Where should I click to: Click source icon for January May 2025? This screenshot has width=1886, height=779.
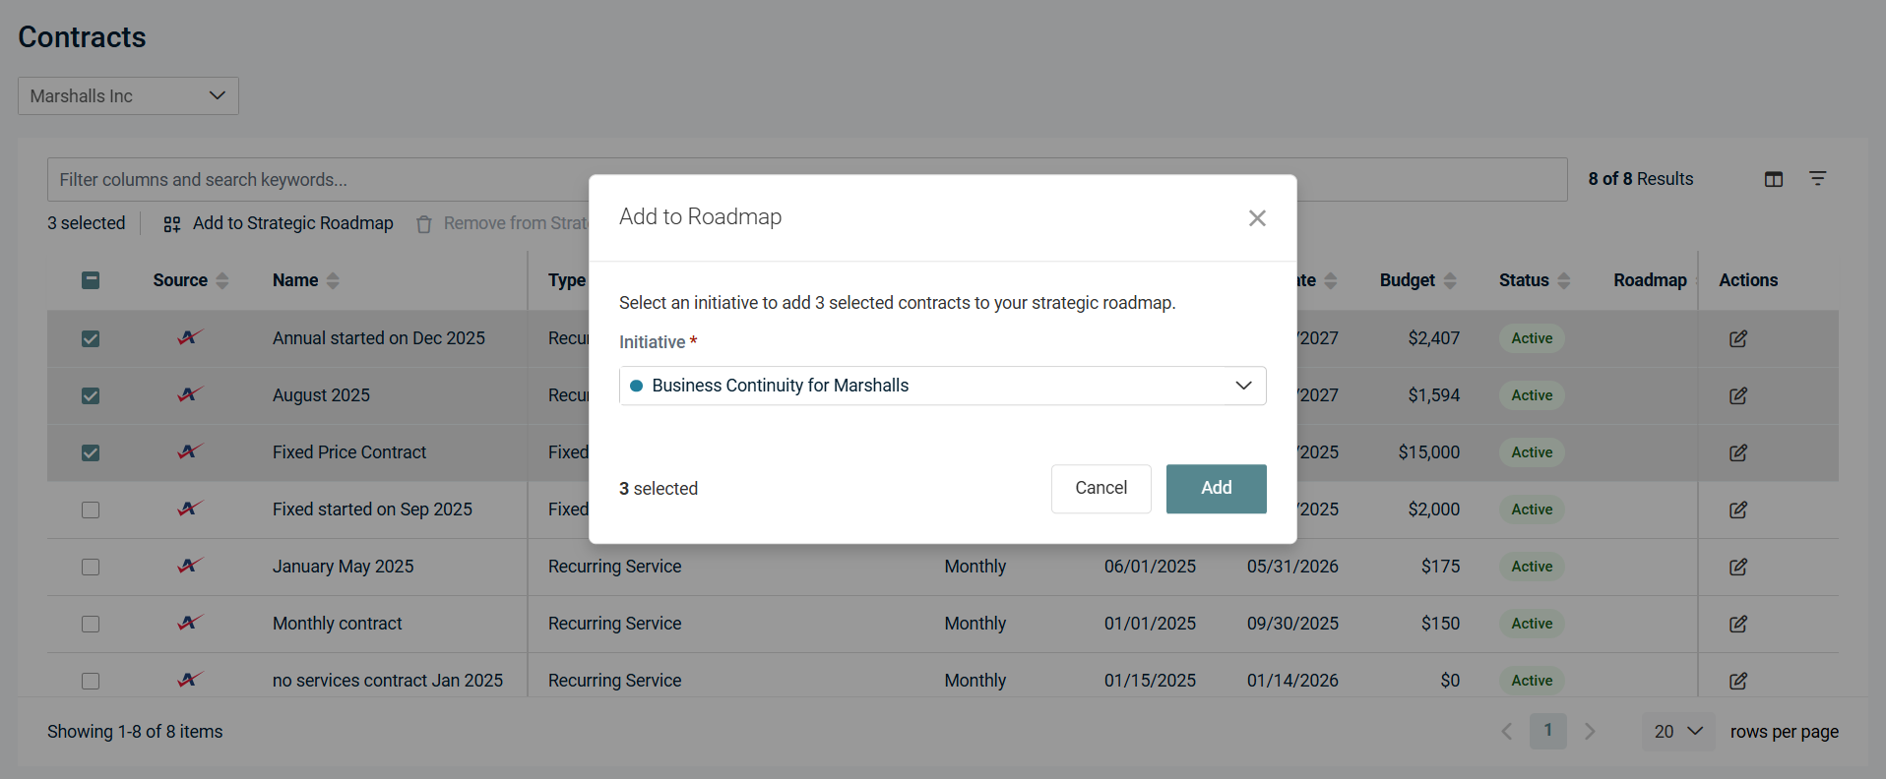coord(189,566)
